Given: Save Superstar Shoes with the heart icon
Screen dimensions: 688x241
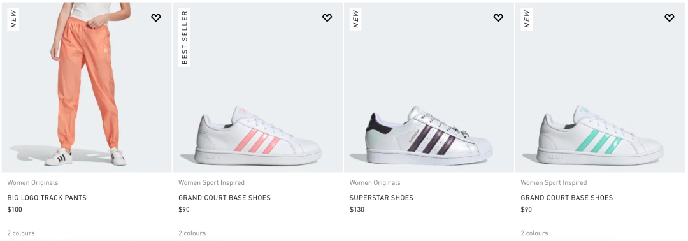Looking at the screenshot, I should click(x=498, y=18).
